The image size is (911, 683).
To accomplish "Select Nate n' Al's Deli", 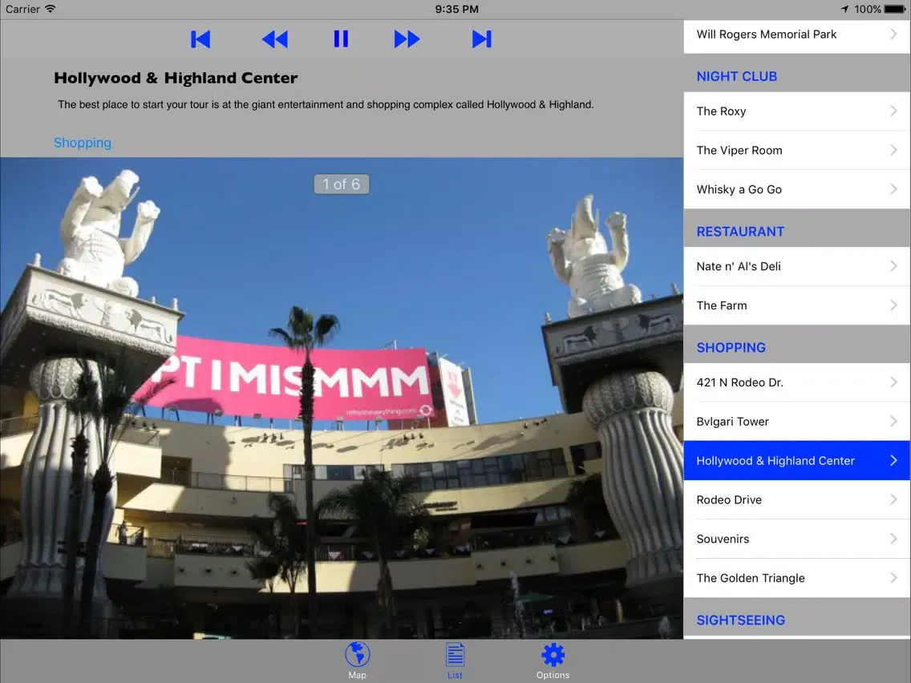I will coord(796,266).
